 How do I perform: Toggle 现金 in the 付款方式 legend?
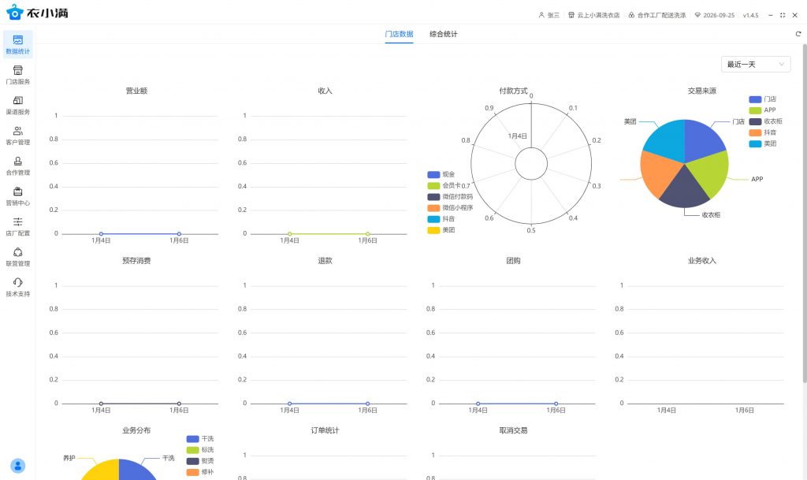pos(441,174)
